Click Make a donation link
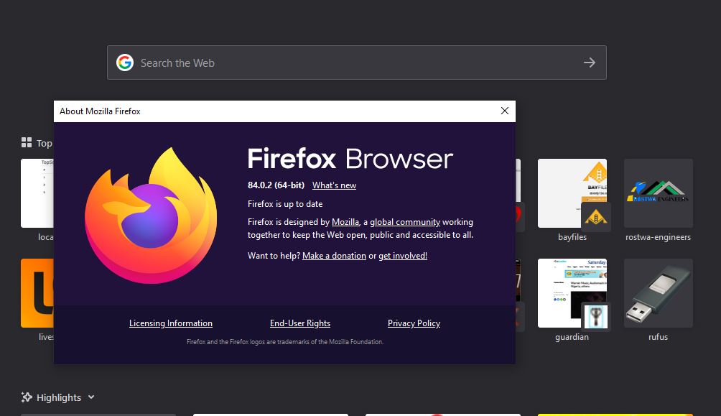The image size is (721, 416). click(x=335, y=256)
